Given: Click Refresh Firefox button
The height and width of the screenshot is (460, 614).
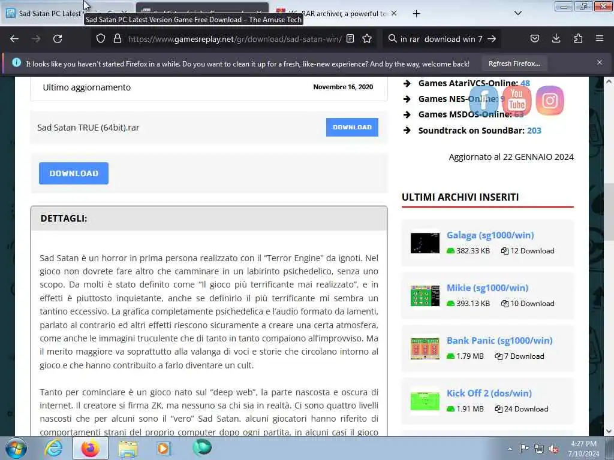Looking at the screenshot, I should coord(514,63).
